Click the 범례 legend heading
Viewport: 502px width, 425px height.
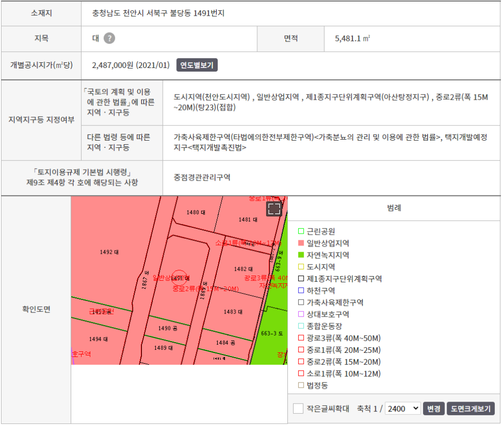coord(394,208)
